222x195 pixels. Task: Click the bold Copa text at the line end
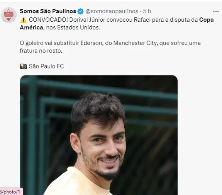(x=207, y=20)
